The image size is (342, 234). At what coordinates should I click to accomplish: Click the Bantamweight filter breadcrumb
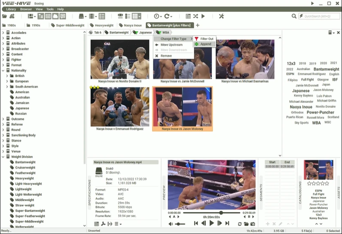117,32
